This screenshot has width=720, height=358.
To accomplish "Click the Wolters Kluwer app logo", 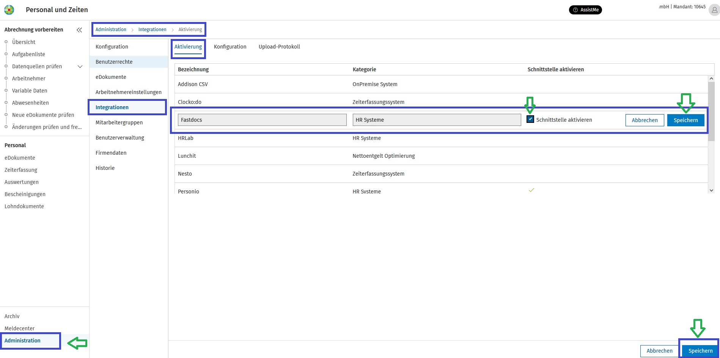I will point(9,10).
